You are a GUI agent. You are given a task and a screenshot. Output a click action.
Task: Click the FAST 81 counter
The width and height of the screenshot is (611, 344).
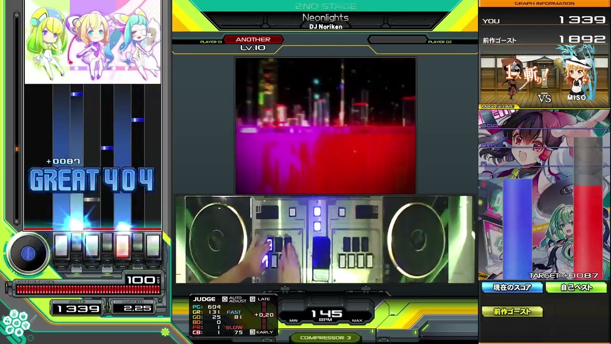click(x=234, y=314)
